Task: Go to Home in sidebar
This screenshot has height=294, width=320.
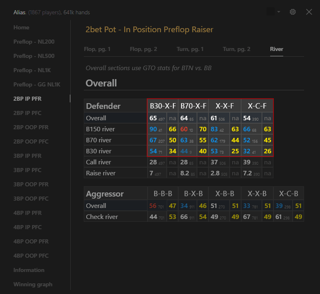Action: (x=21, y=27)
